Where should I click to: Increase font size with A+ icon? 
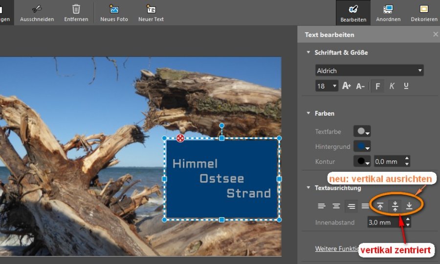(x=347, y=86)
